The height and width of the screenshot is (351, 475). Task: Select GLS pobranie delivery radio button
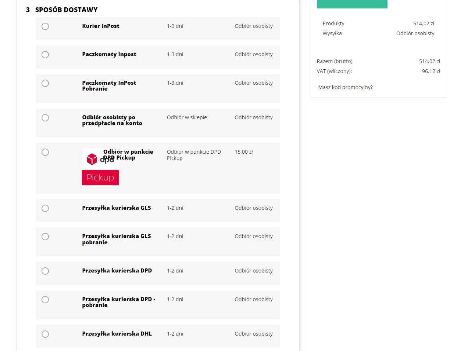(x=45, y=237)
